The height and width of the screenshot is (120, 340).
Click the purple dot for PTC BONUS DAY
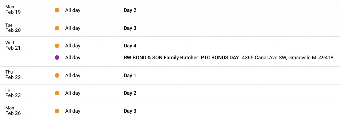pyautogui.click(x=57, y=58)
